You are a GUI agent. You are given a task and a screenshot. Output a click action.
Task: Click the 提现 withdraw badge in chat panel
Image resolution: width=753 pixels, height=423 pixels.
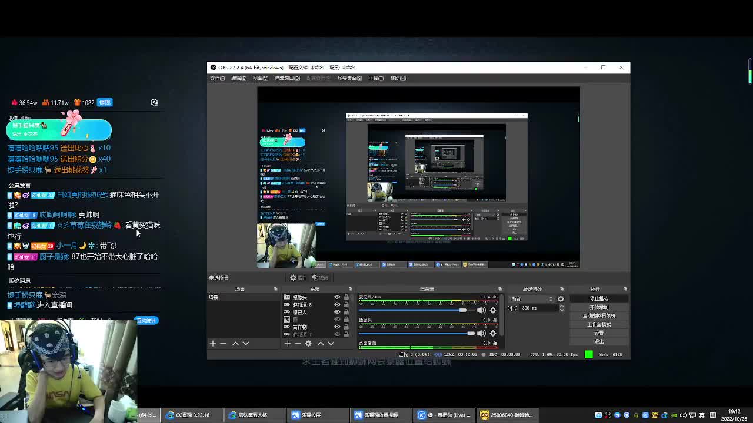coord(104,103)
